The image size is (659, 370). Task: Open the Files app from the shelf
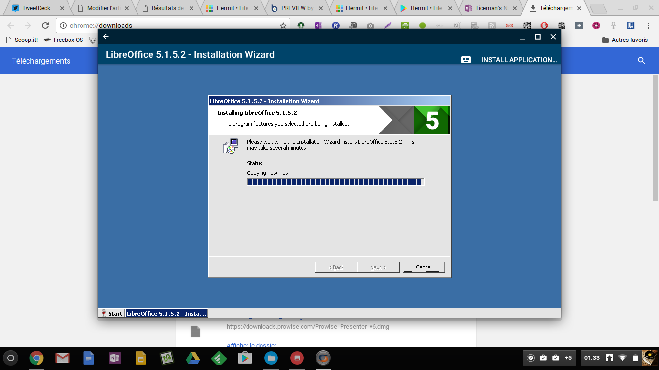271,358
